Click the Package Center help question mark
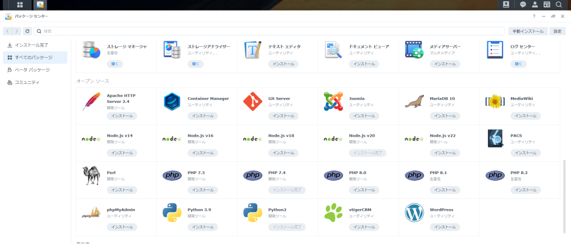This screenshot has height=244, width=571. pyautogui.click(x=534, y=16)
